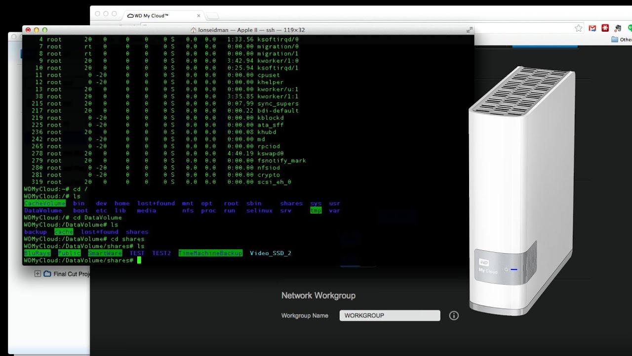Click the Video_SSD_2 entry in terminal listing
Image resolution: width=632 pixels, height=356 pixels.
pyautogui.click(x=271, y=253)
